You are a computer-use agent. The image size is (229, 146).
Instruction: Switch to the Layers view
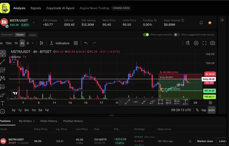pos(33,35)
